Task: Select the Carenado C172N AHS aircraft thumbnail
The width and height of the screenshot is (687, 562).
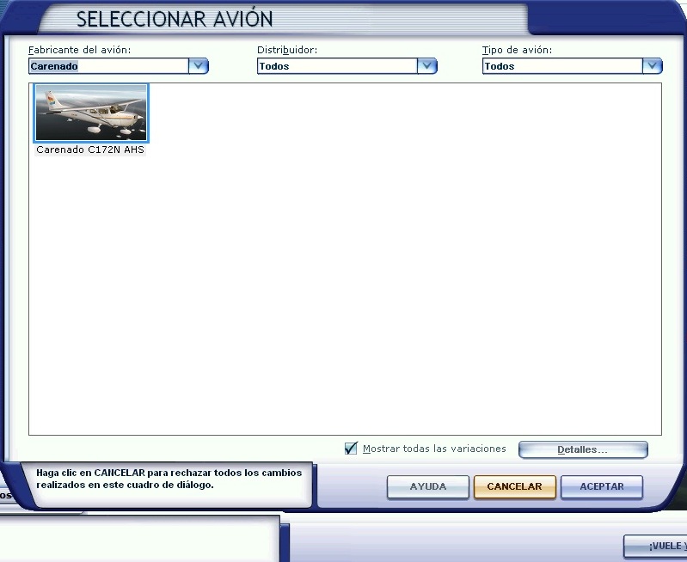Action: tap(90, 113)
